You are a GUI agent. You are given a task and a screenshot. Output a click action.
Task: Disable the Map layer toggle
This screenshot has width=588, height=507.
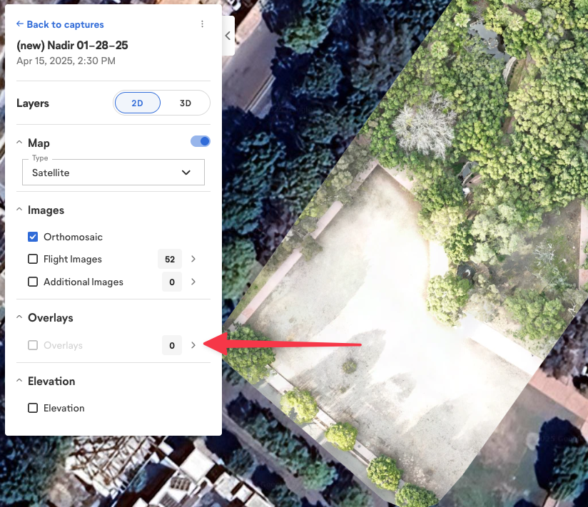200,140
